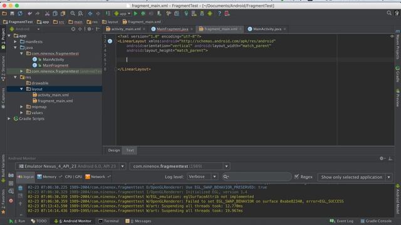Screen dimensions: 401x225
Task: Click the navigate Back arrow icon
Action: pos(90,13)
